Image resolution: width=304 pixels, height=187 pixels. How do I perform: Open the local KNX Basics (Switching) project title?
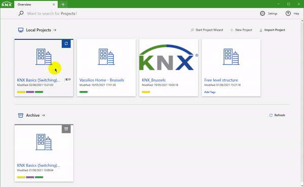pyautogui.click(x=39, y=80)
